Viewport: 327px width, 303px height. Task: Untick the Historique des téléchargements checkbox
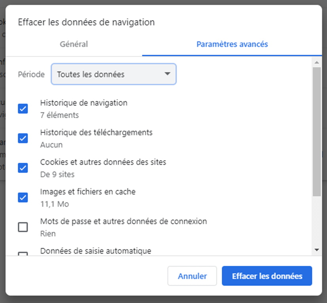tap(23, 138)
